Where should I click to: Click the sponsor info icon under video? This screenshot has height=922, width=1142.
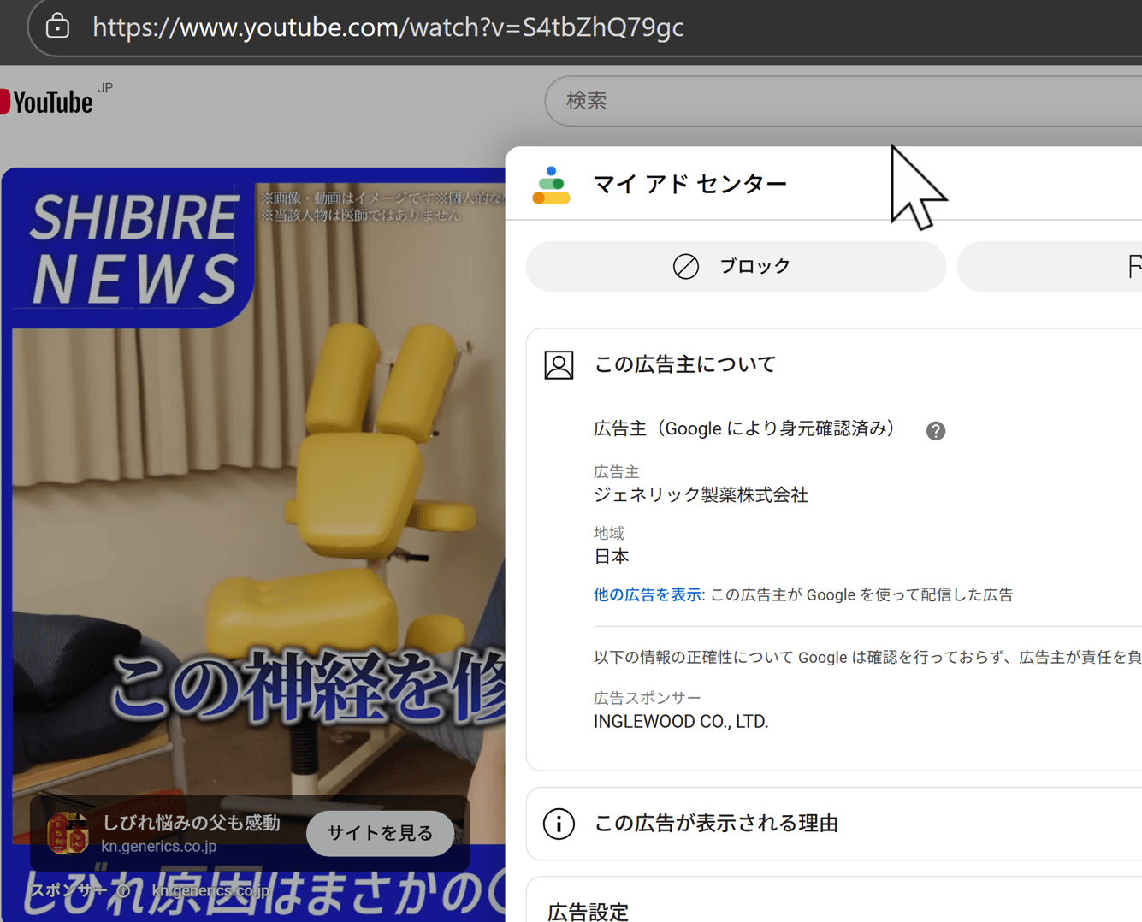click(124, 891)
